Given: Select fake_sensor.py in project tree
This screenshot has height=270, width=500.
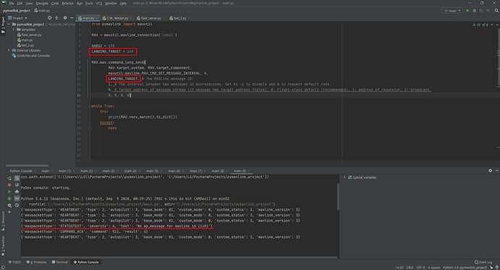Looking at the screenshot, I should 29,35.
